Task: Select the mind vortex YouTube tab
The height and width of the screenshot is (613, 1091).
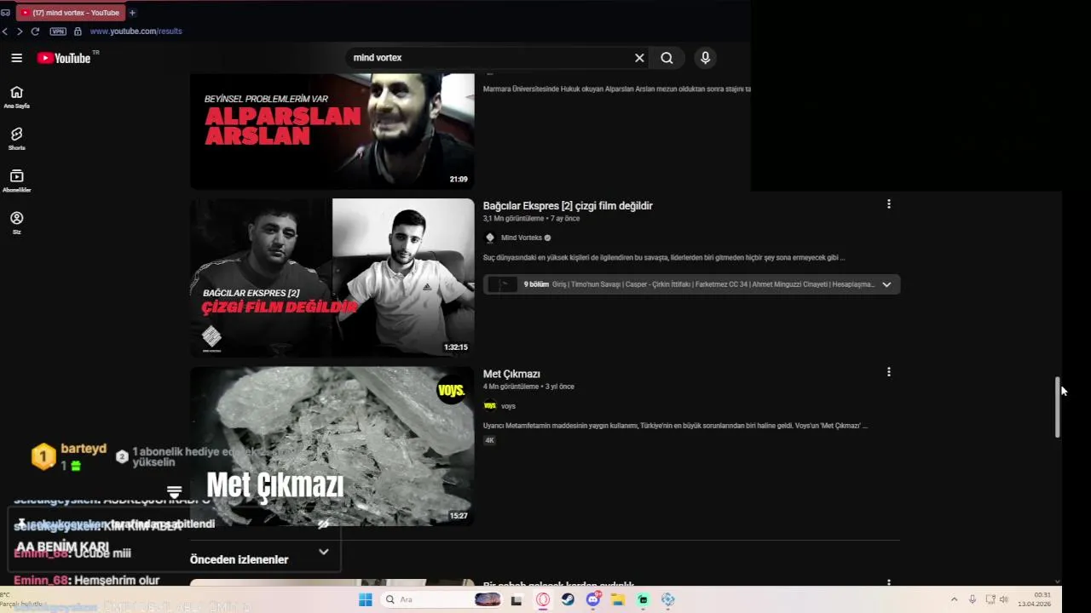Action: 70,13
